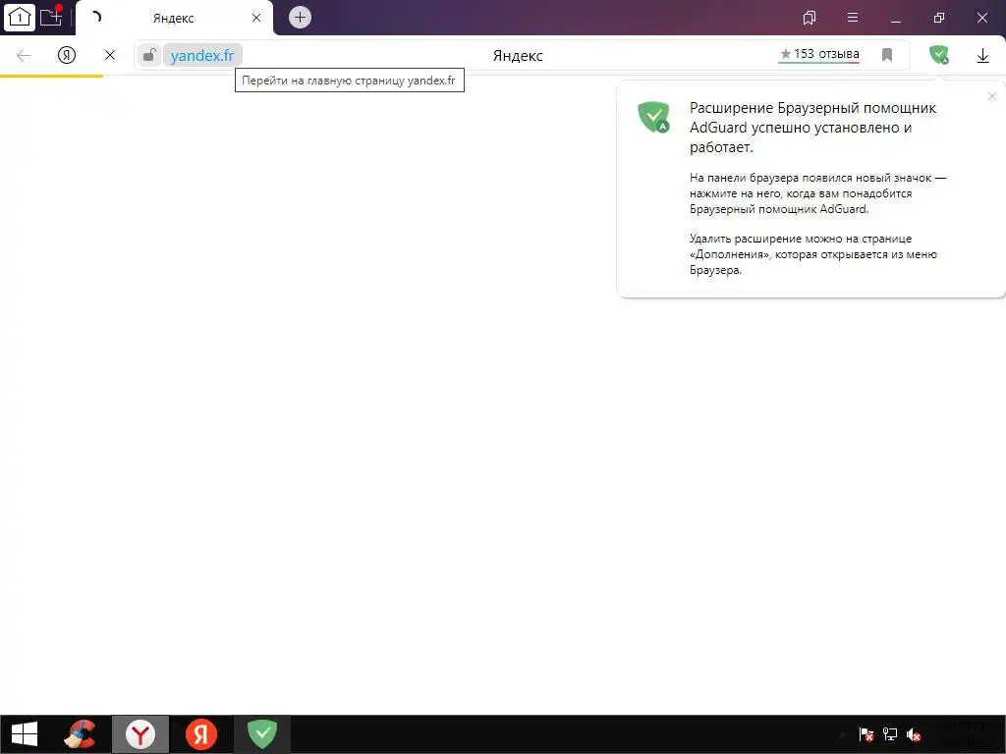Click the round Yandex Я button
1006x754 pixels.
[67, 55]
